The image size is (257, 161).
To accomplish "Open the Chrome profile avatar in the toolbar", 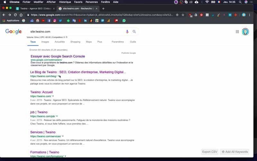I will click(x=244, y=15).
